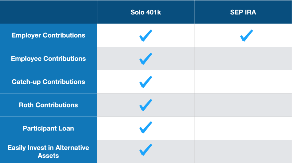Click the Participant Loan row label
The image size is (292, 163).
click(x=48, y=128)
